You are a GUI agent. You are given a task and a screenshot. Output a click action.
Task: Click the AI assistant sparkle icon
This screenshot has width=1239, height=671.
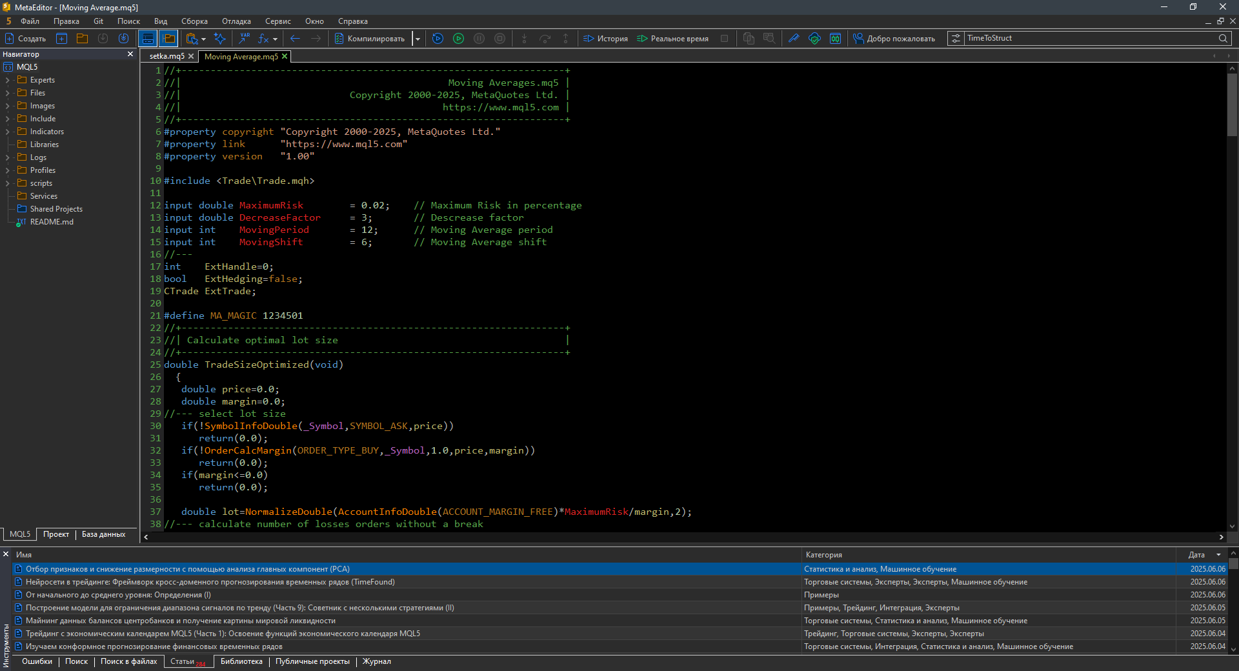(219, 39)
